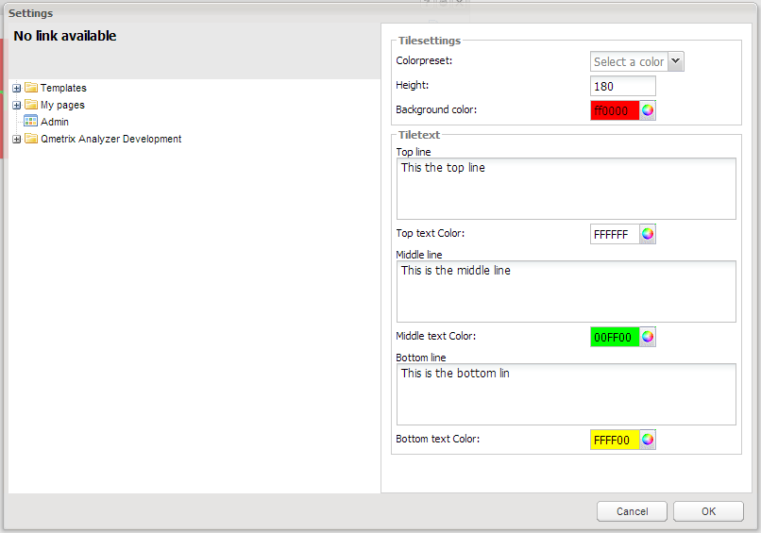Select the Templates tree label

click(x=63, y=88)
